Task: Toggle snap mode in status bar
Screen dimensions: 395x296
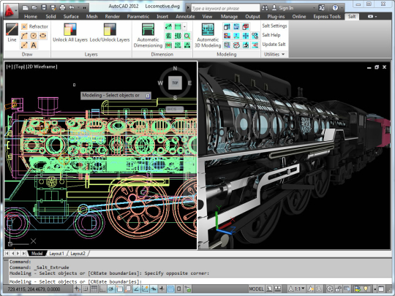Action: coord(85,289)
